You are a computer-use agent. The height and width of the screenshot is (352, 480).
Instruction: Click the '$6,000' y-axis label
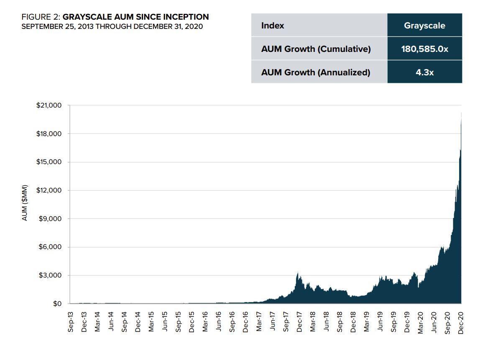[x=50, y=247]
